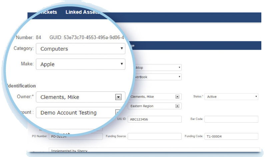Click the Funding Code field T1-00004
Viewport: 265px width, 157px height.
point(231,136)
